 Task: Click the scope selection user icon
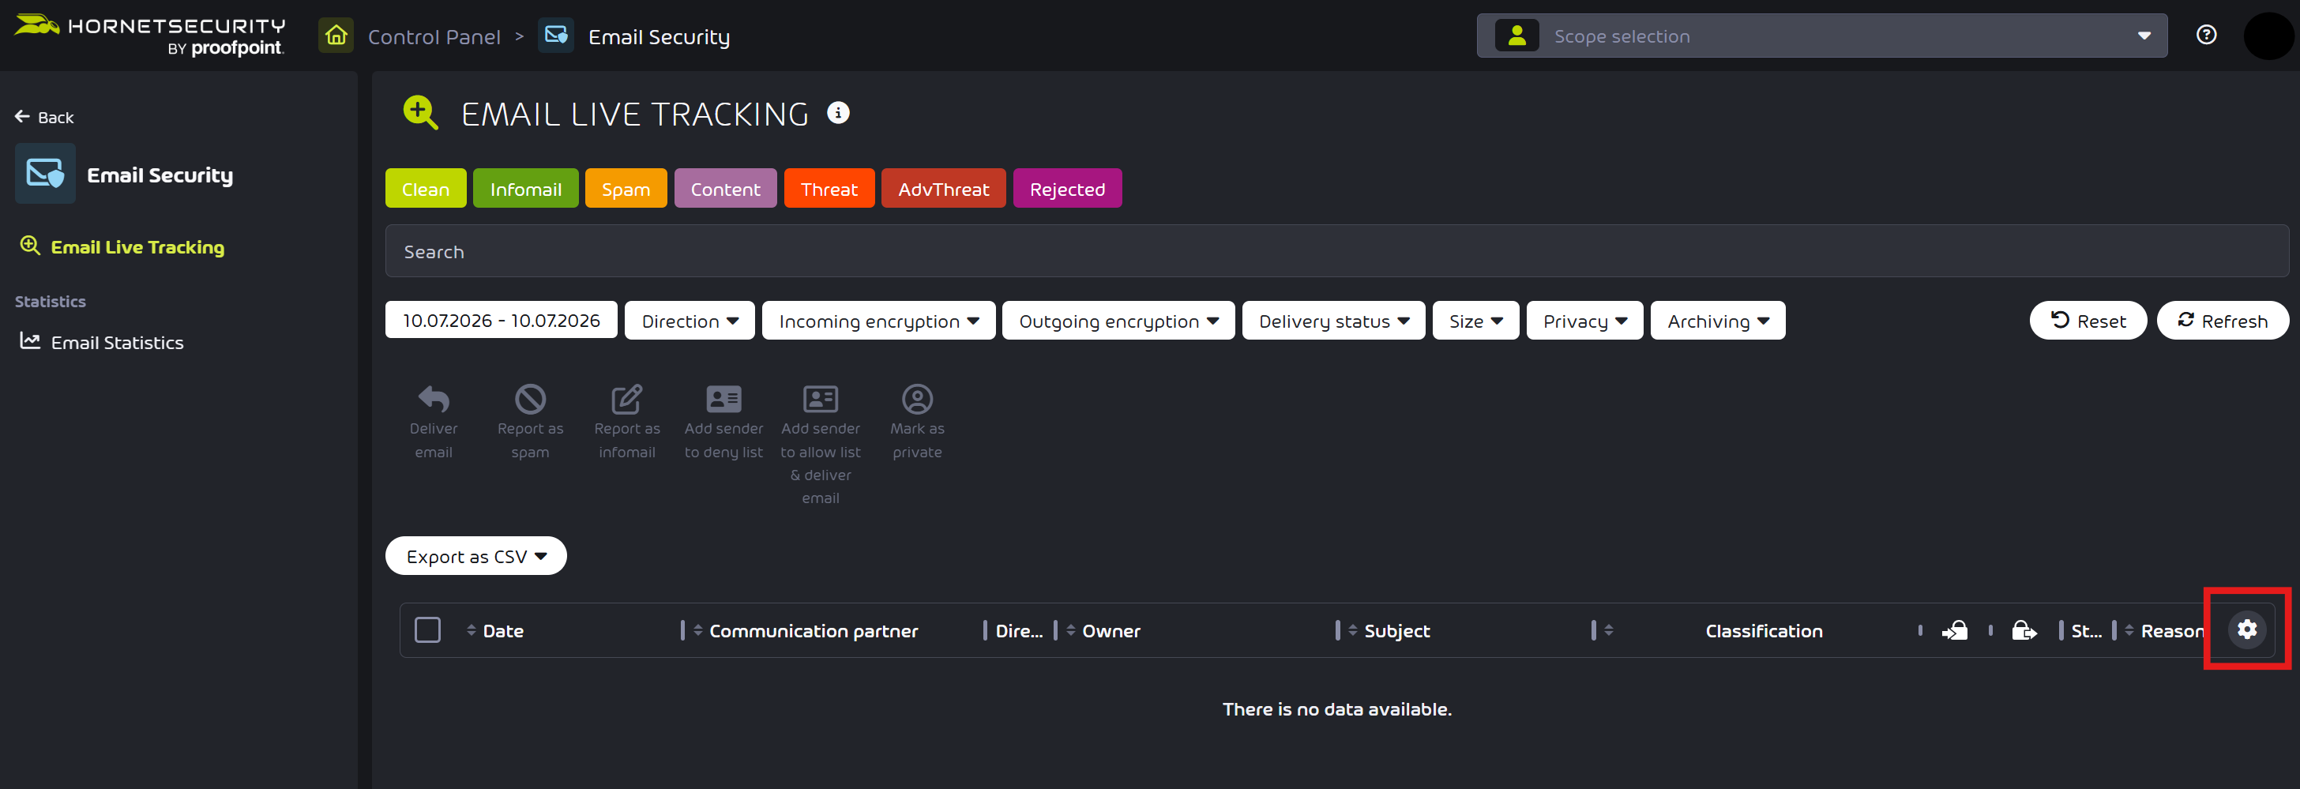[x=1517, y=36]
